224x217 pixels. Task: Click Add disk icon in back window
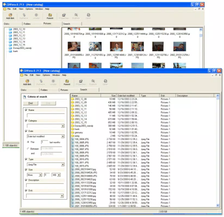tap(10, 15)
